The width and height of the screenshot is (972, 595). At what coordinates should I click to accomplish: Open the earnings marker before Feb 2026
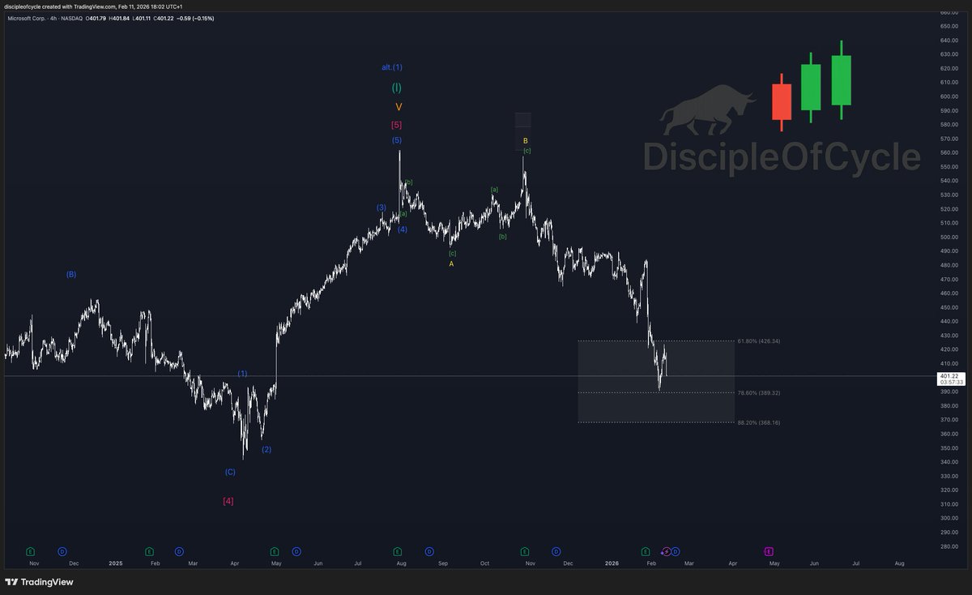point(646,551)
